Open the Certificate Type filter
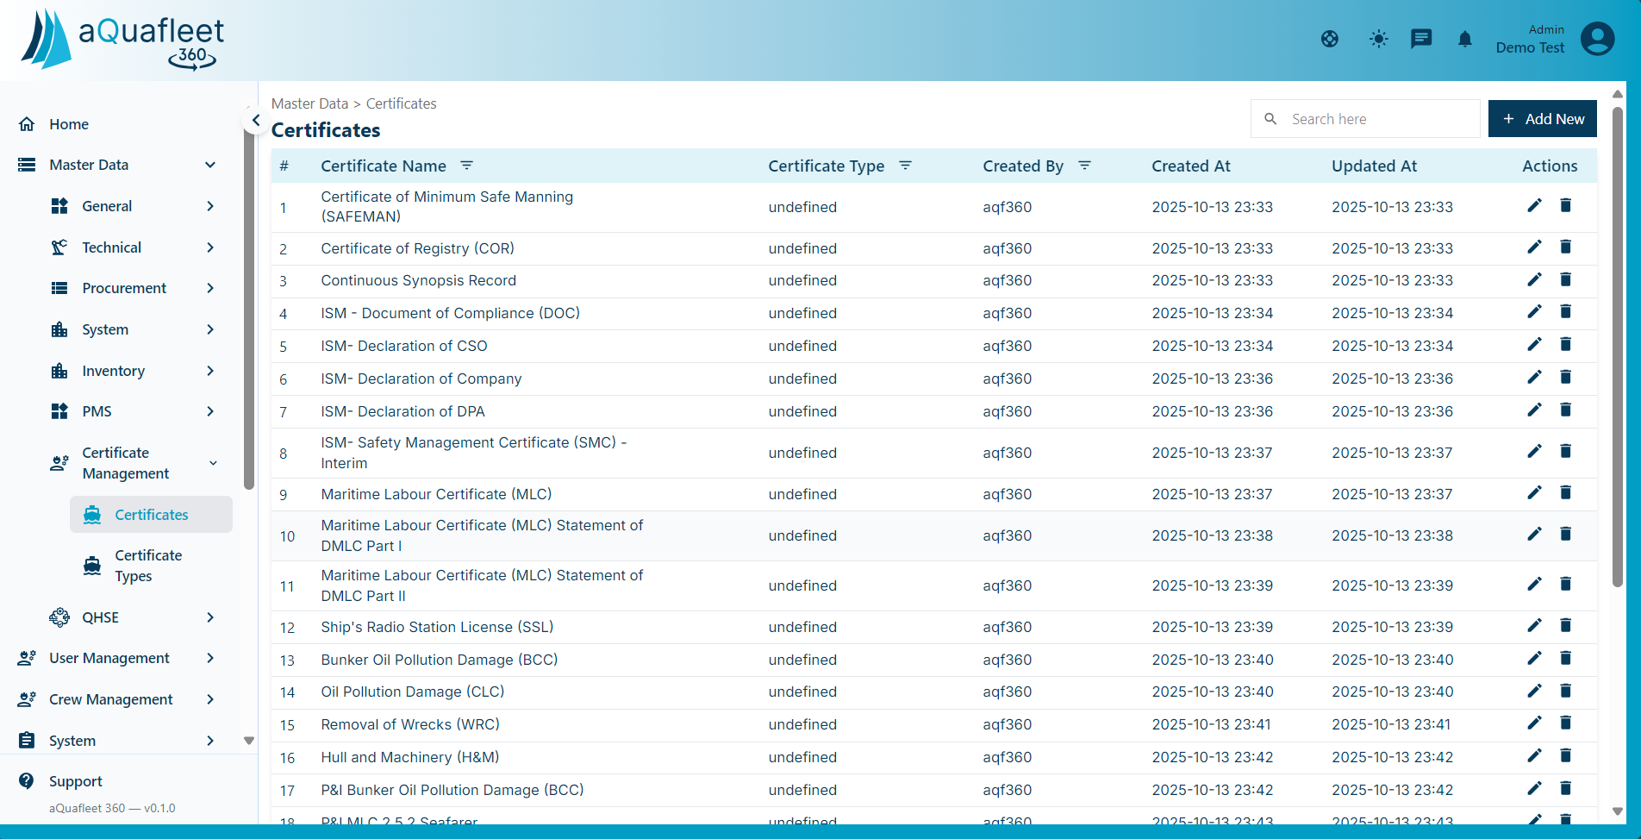The image size is (1641, 839). point(905,166)
